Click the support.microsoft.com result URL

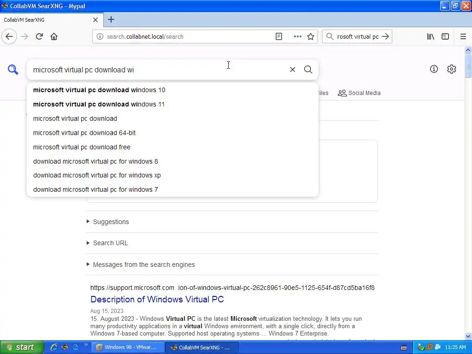pyautogui.click(x=232, y=288)
